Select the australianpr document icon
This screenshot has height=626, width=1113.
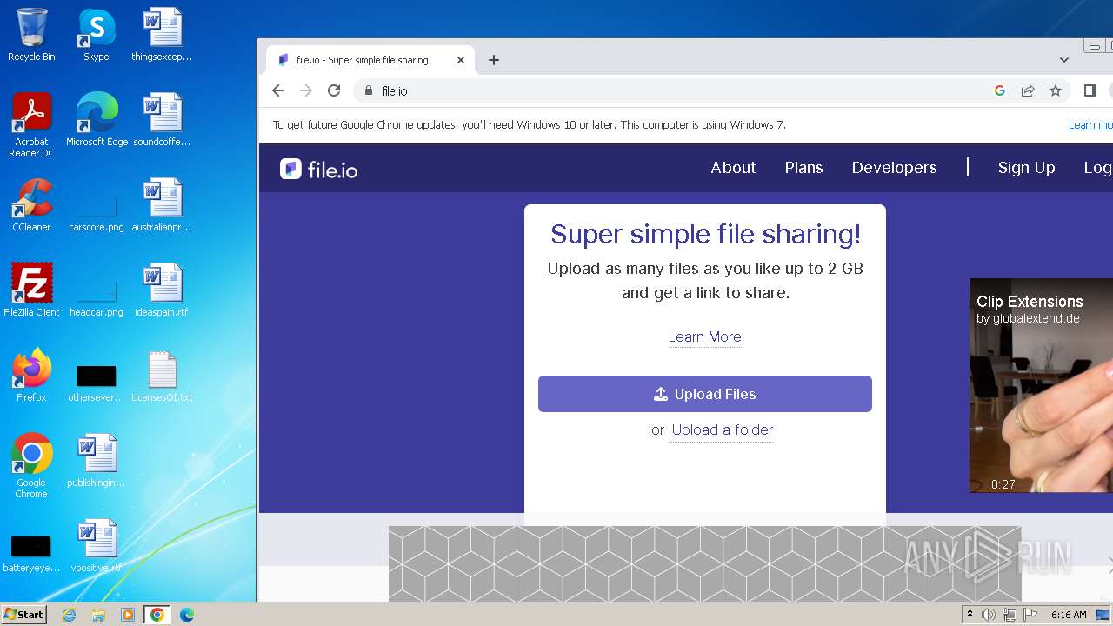(162, 205)
